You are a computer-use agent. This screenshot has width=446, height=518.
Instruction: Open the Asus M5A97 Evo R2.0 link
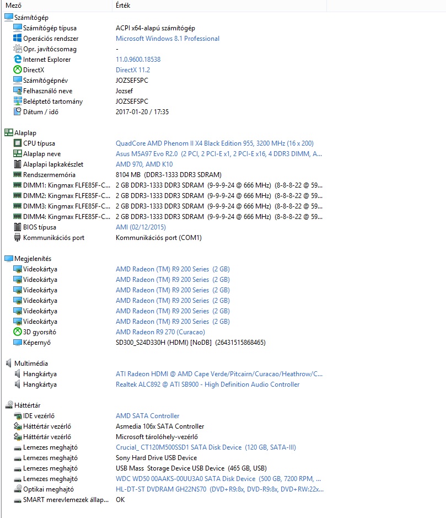pyautogui.click(x=218, y=153)
